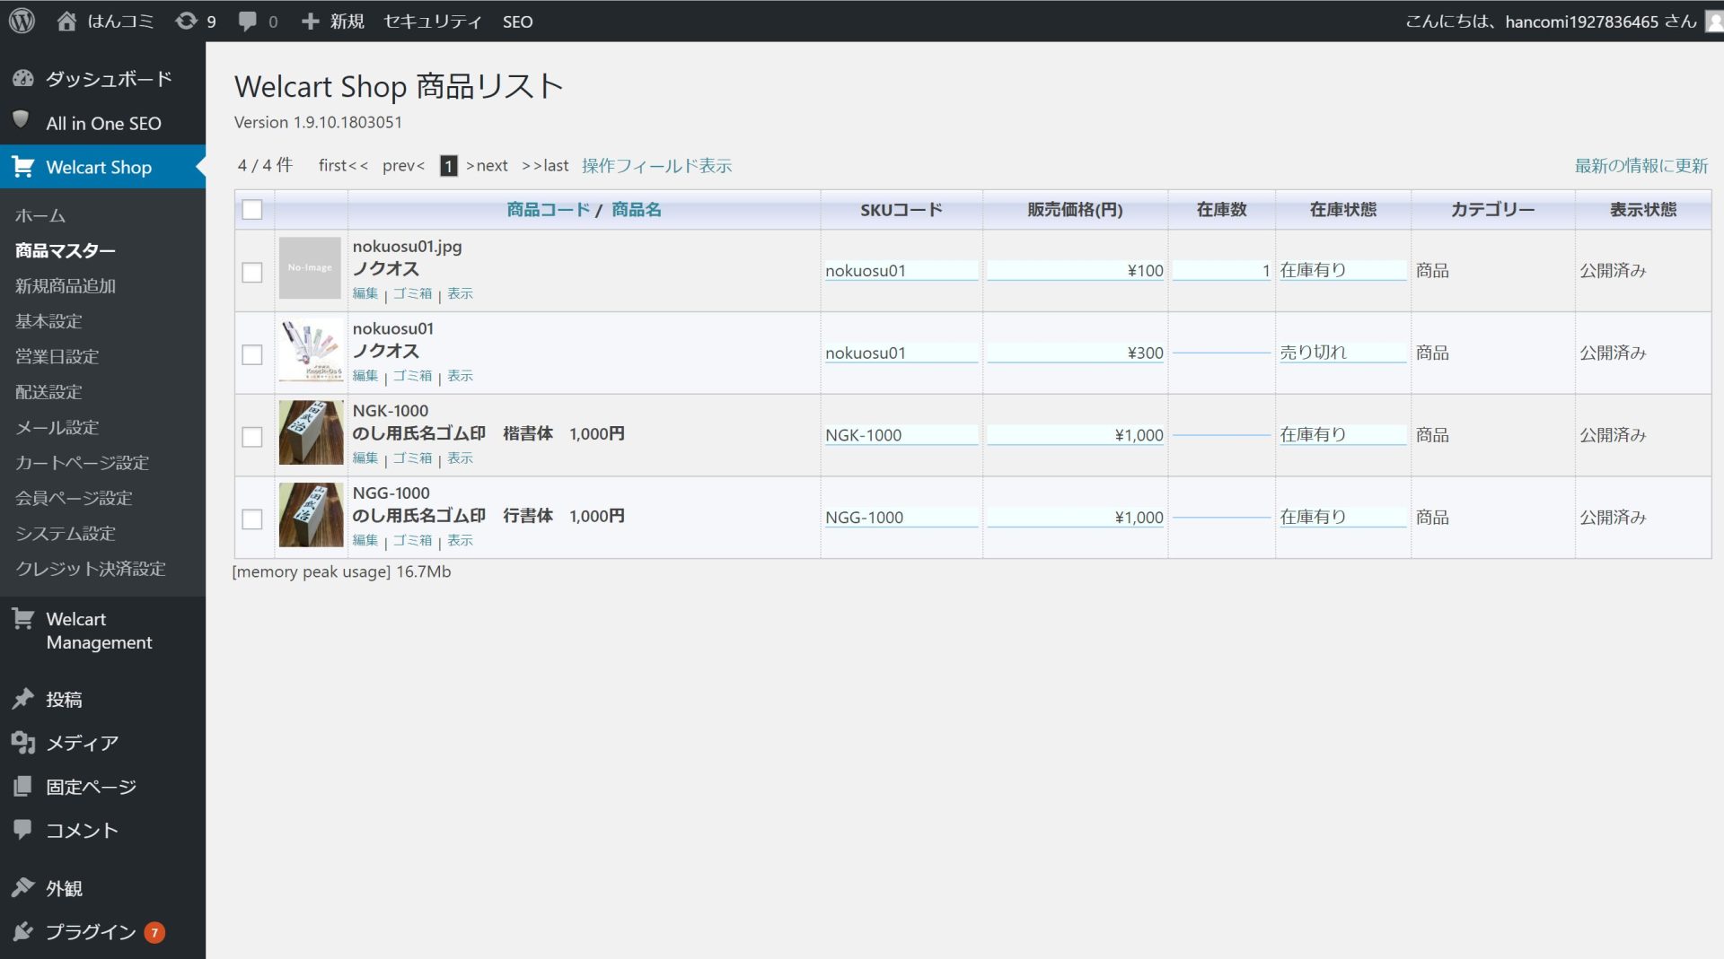The image size is (1724, 959).
Task: Click the dashboard gauge icon
Action: [23, 78]
